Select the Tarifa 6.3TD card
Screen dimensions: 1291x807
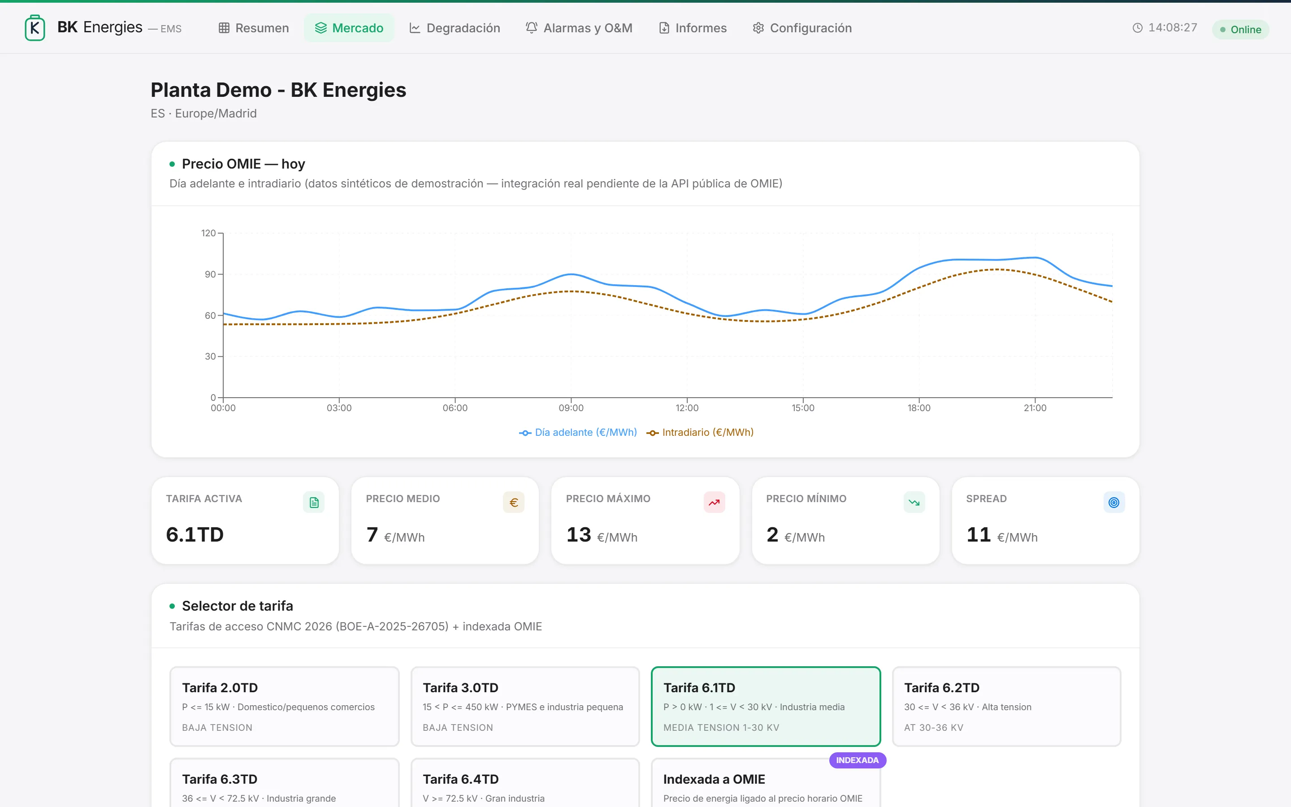pos(284,782)
